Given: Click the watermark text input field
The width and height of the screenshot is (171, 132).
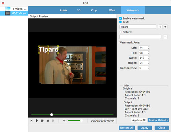Looking at the screenshot, I should click(138, 27).
